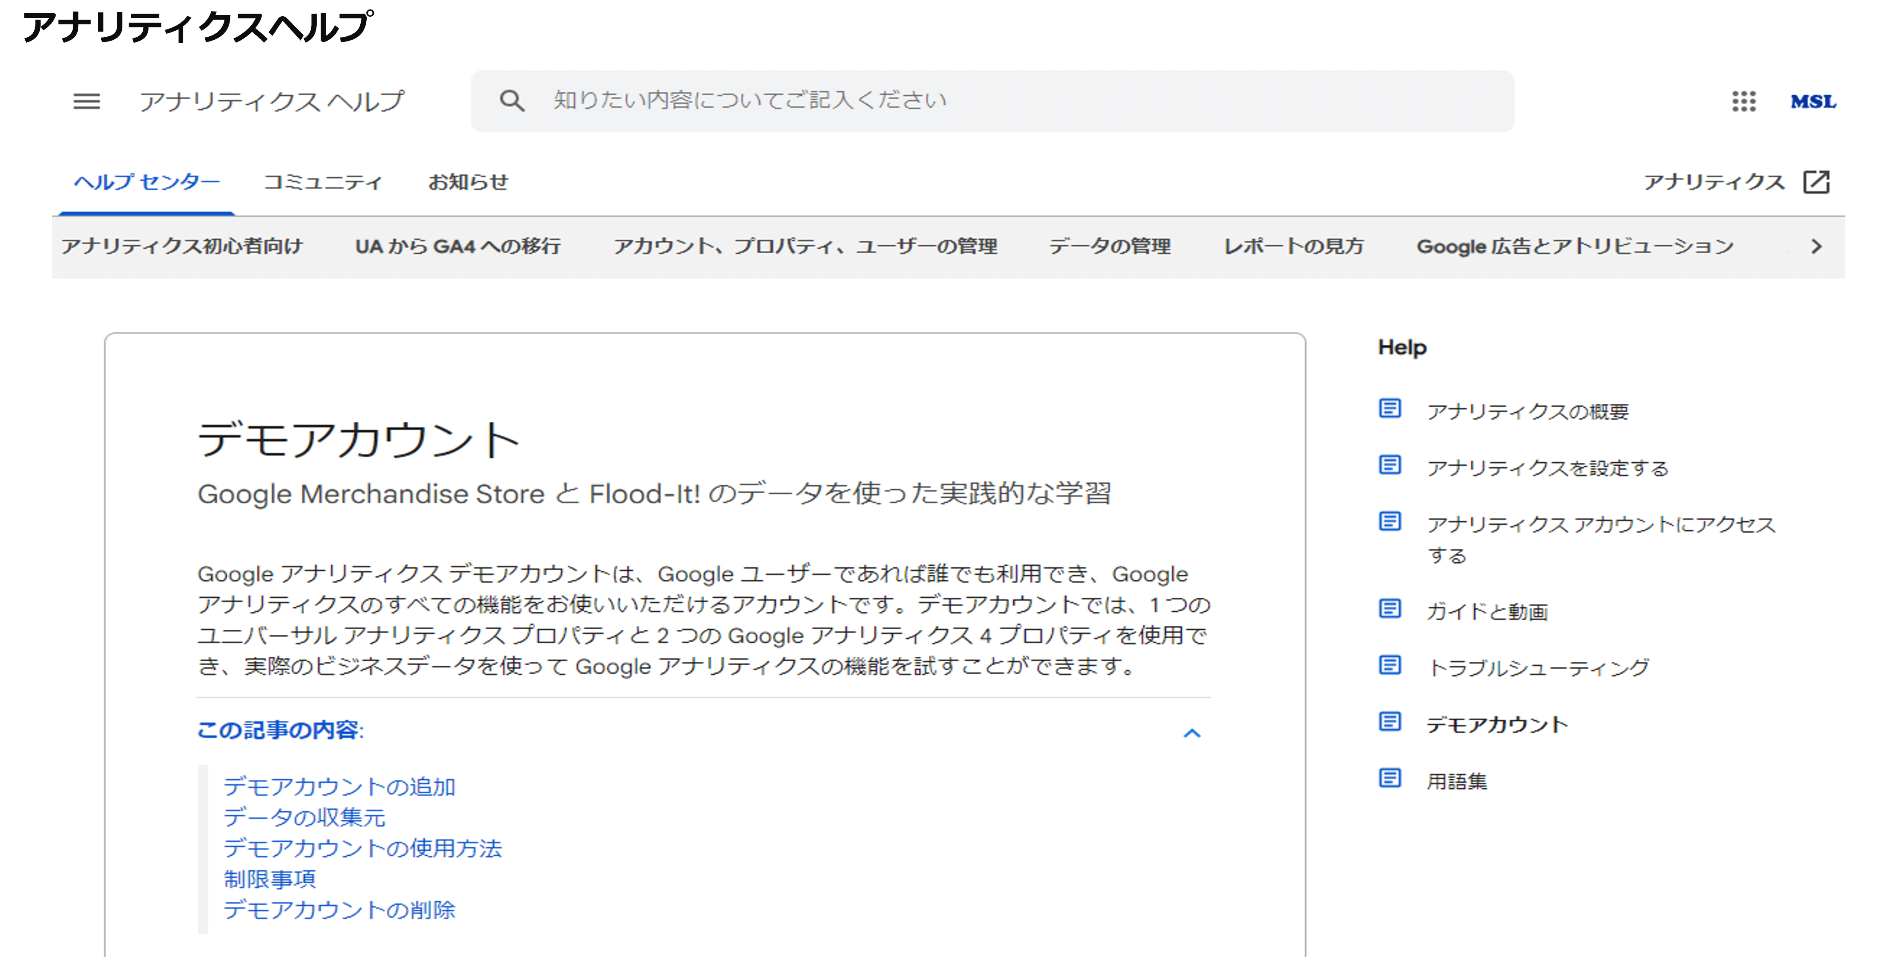Open the アナリティクス product link
1877x963 pixels.
click(1714, 182)
